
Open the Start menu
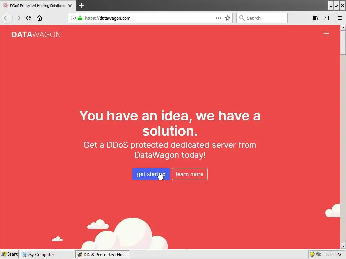coord(9,254)
